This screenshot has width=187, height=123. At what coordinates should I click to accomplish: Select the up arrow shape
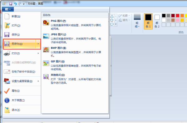112,20
